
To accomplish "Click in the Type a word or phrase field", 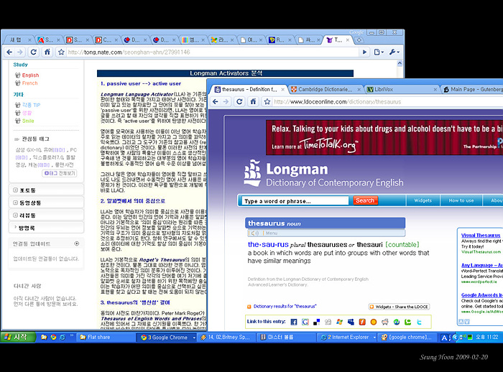I will tap(295, 201).
